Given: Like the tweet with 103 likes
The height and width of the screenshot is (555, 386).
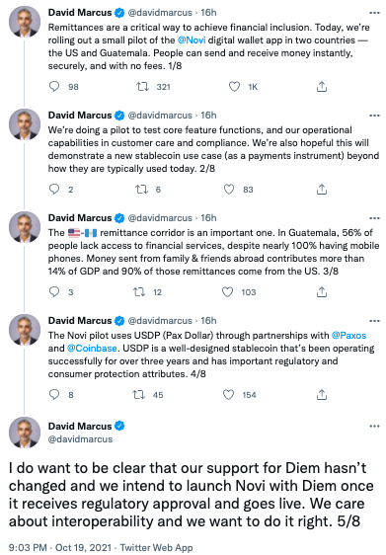Looking at the screenshot, I should coord(227,292).
